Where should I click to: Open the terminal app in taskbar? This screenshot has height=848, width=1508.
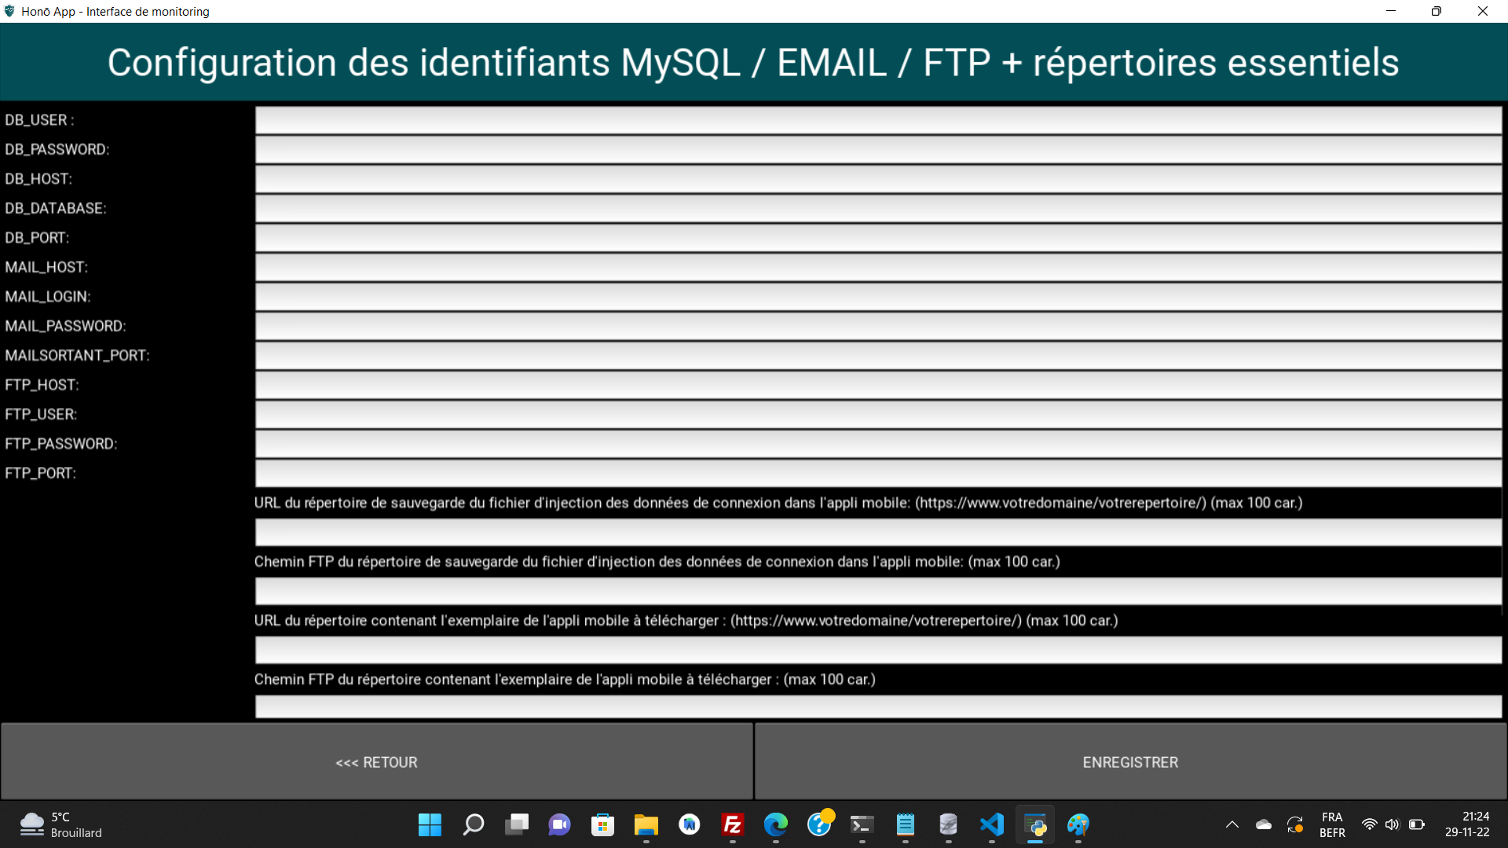click(x=862, y=824)
